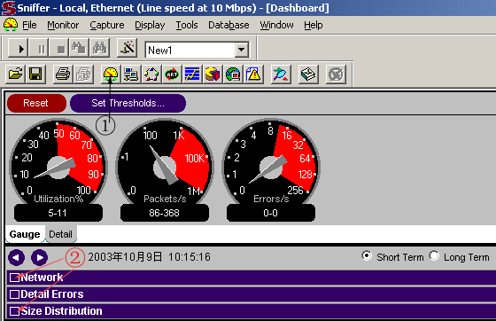Start capture with the play button
The height and width of the screenshot is (321, 496).
tap(19, 49)
